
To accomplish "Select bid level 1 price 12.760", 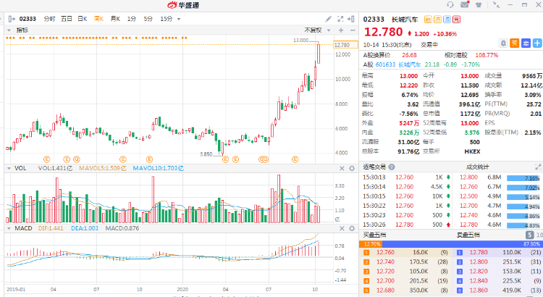I will click(x=385, y=253).
